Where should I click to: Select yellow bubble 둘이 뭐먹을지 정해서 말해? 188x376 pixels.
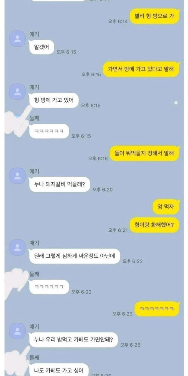145,153
